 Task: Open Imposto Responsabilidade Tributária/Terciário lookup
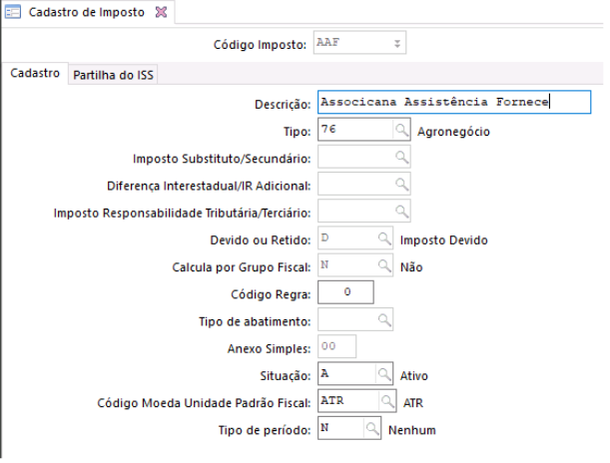coord(401,212)
